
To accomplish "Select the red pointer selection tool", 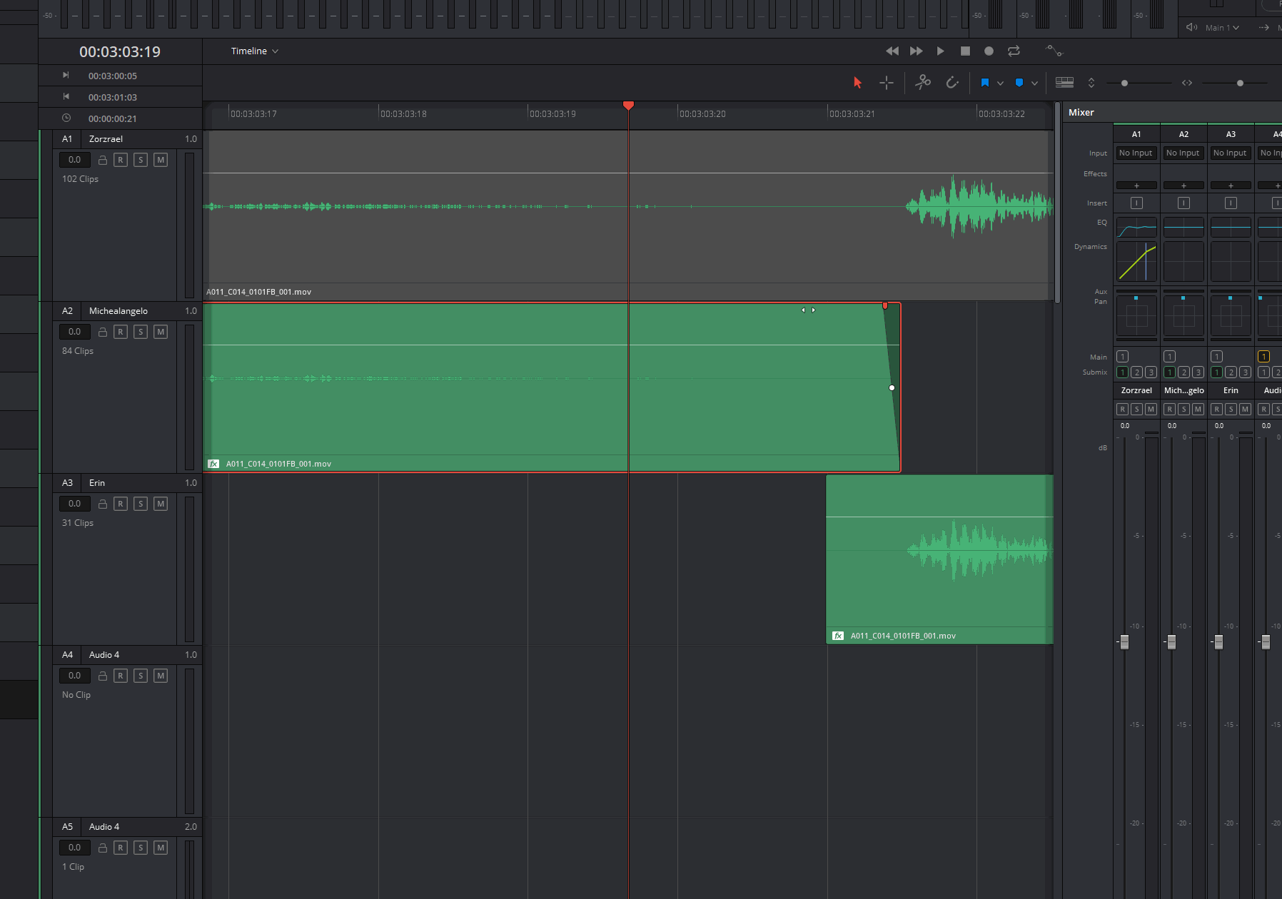I will 858,83.
